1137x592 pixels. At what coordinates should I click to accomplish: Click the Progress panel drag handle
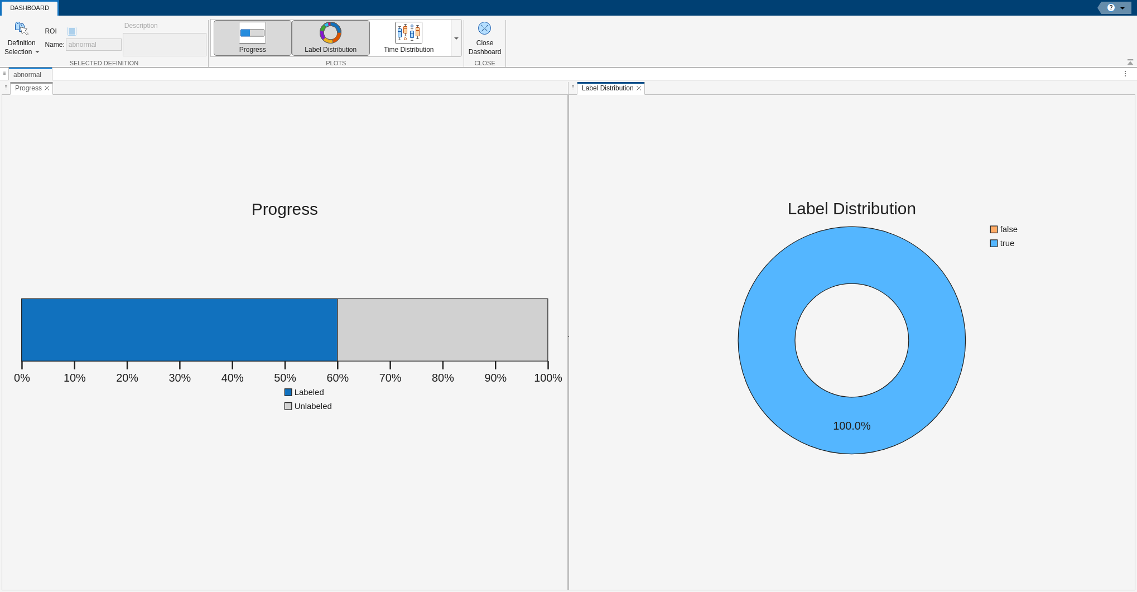click(6, 88)
